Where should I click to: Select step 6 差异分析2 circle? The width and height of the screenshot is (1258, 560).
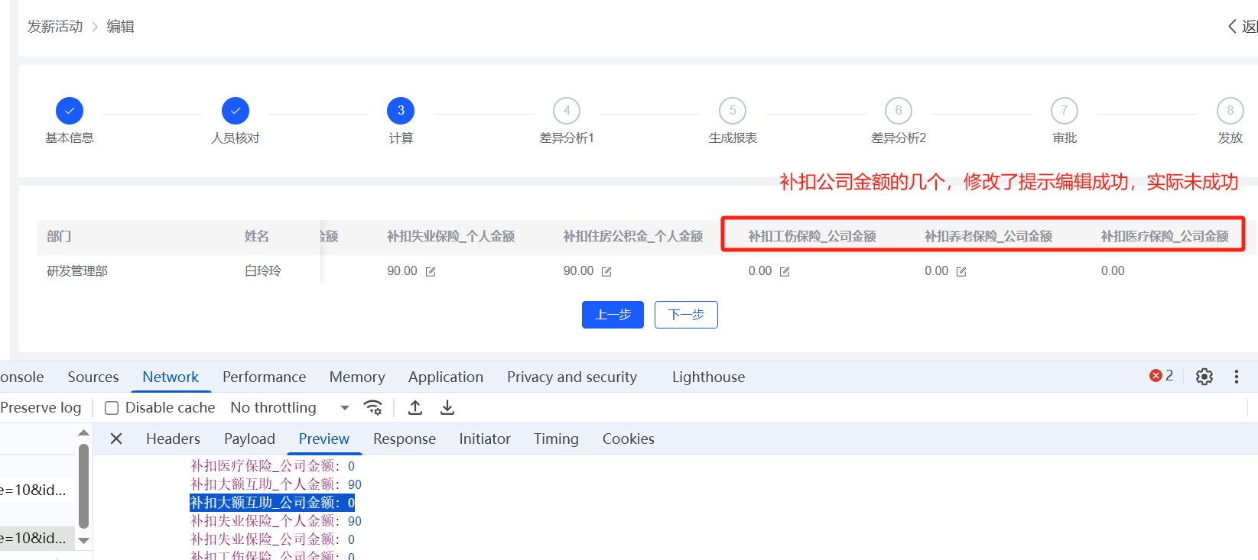tap(899, 111)
